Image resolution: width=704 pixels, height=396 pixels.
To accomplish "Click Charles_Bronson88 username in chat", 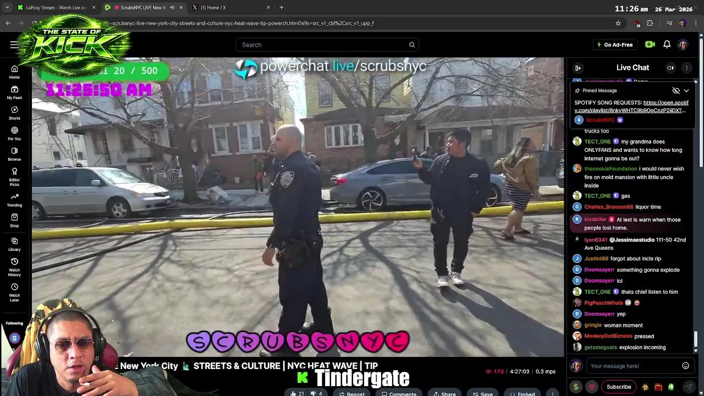I will tap(608, 207).
